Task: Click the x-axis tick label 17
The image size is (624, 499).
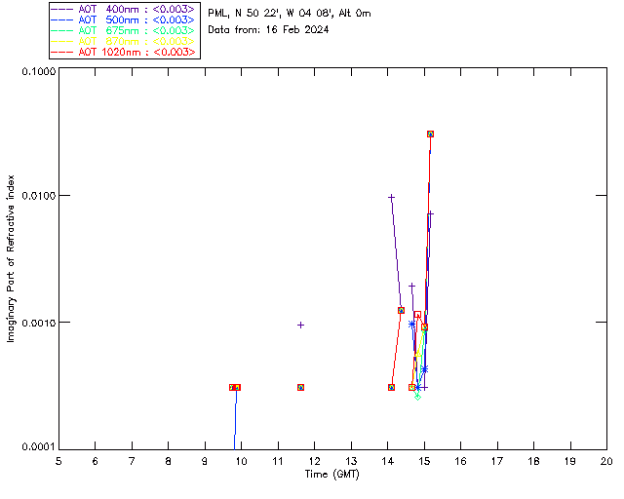Action: [497, 461]
